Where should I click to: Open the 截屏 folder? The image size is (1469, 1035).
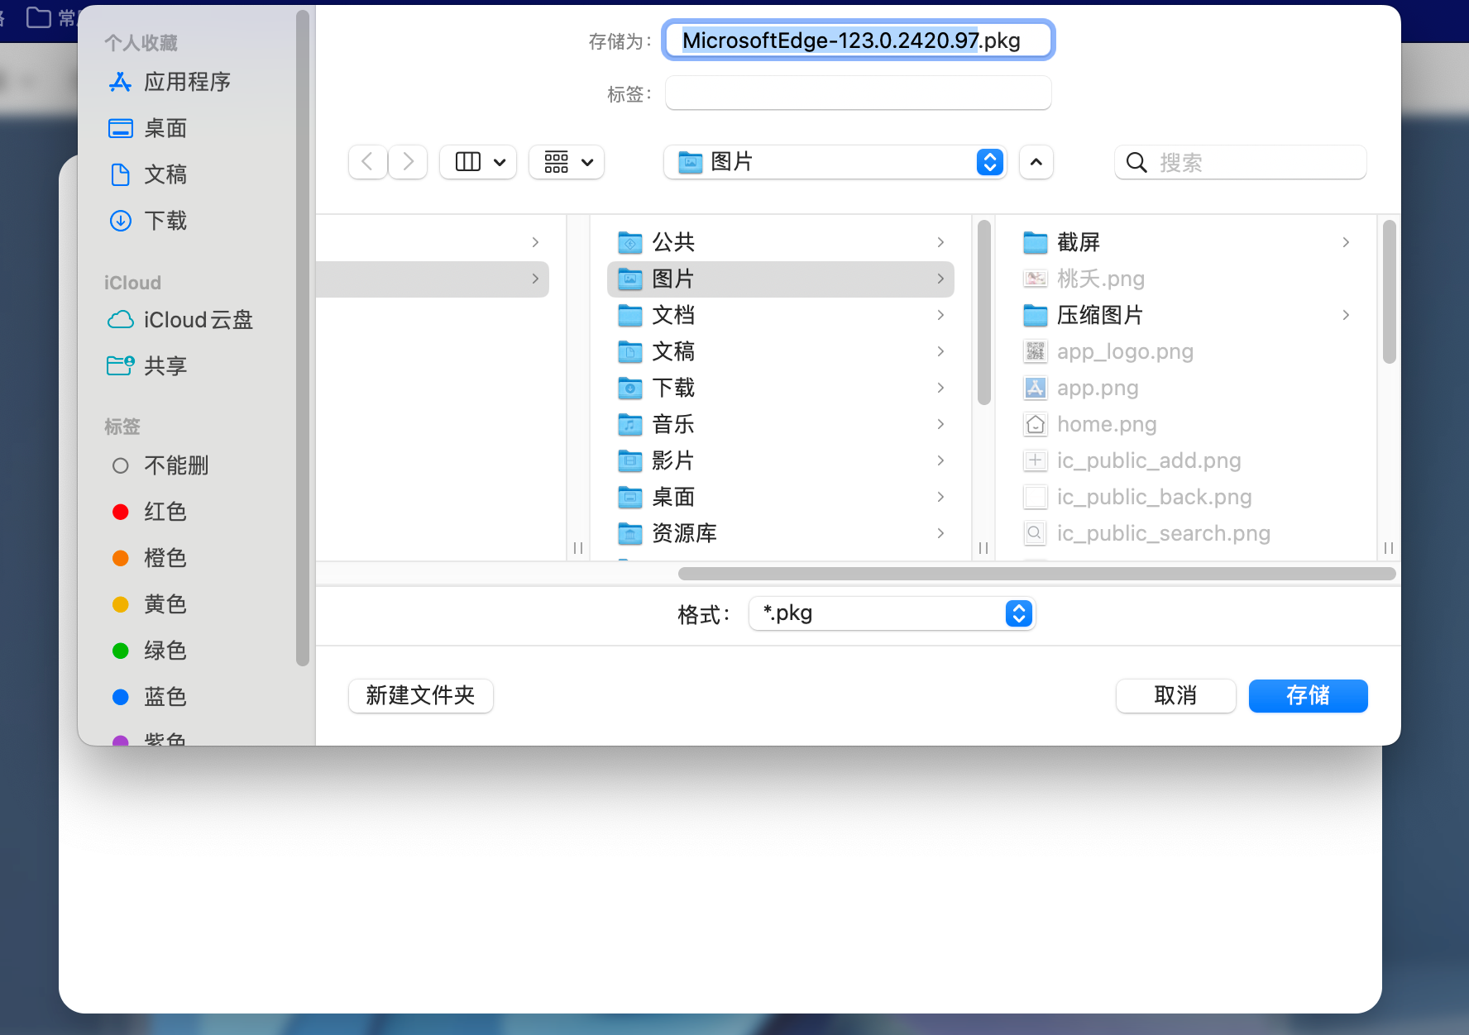pyautogui.click(x=1186, y=242)
